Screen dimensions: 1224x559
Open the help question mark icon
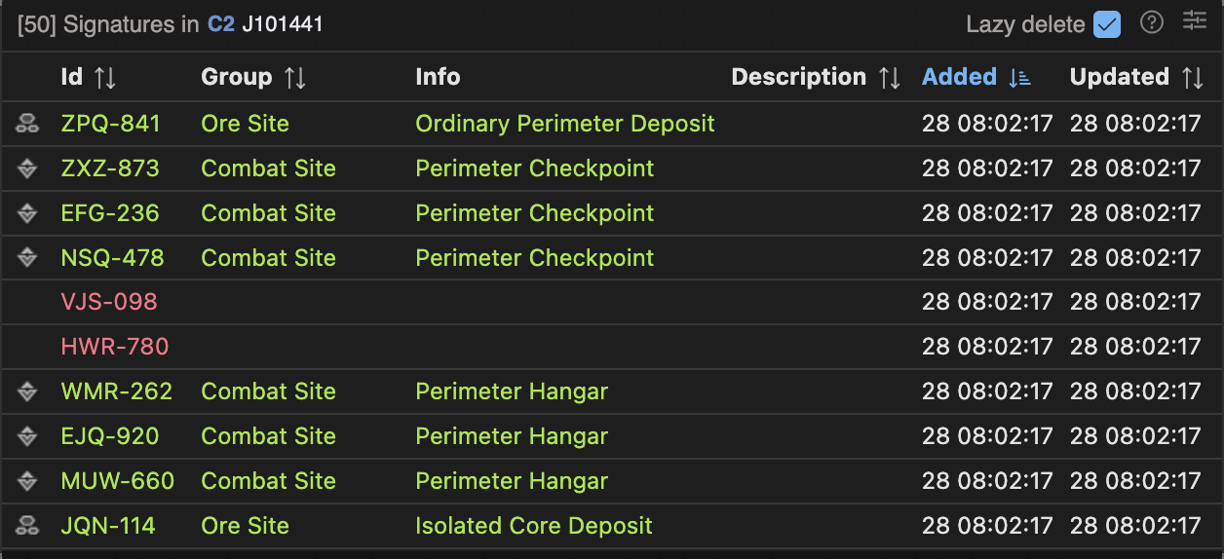coord(1152,22)
